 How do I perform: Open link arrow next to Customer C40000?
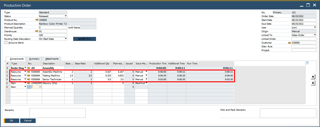pyautogui.click(x=289, y=43)
